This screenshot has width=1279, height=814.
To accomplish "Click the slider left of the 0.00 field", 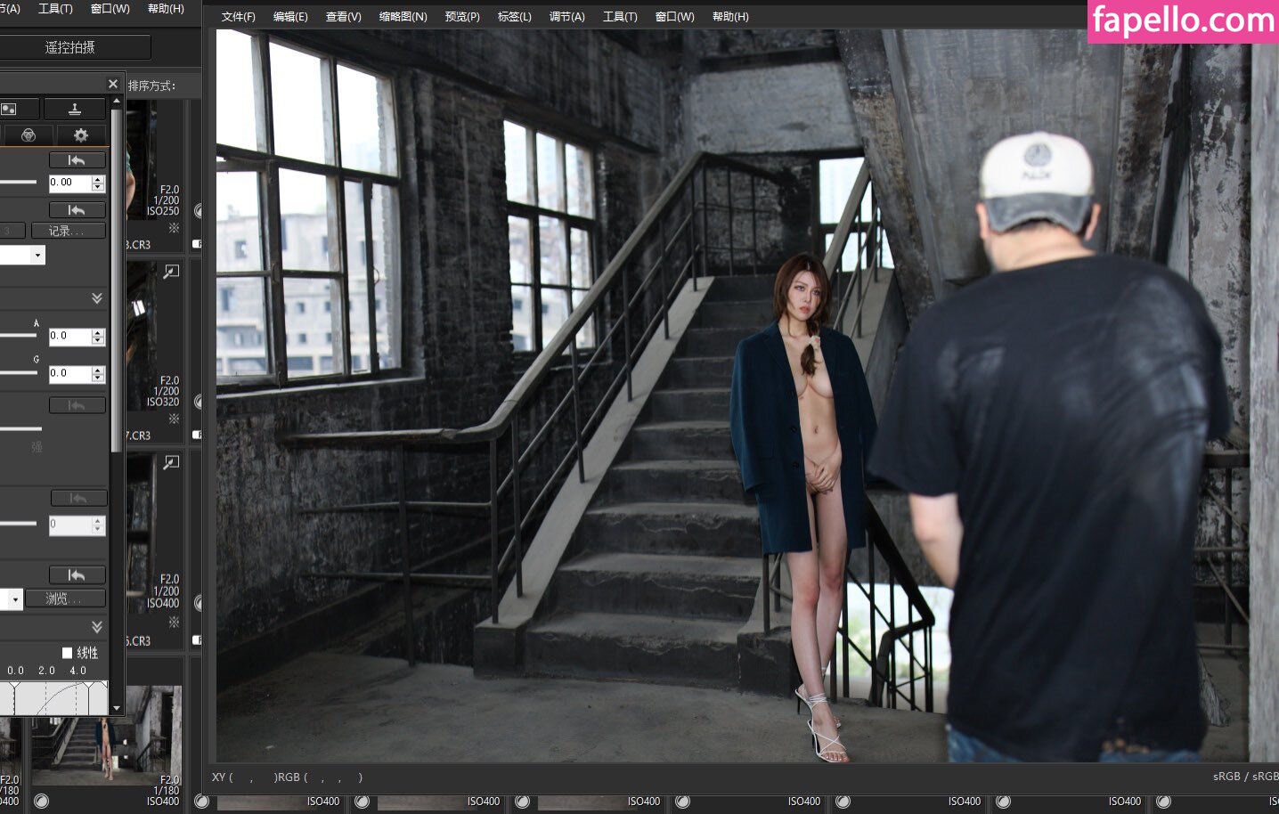I will coord(18,183).
